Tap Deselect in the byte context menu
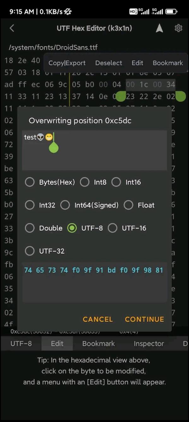The width and height of the screenshot is (189, 422). click(109, 63)
